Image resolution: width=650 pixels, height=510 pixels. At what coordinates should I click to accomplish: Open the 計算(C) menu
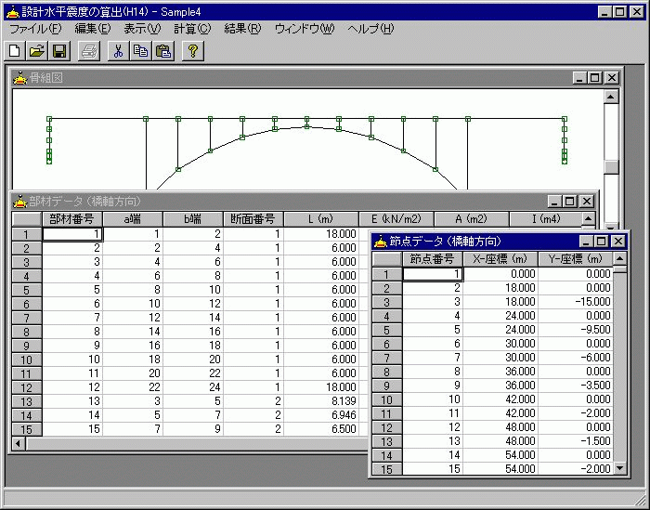[192, 29]
